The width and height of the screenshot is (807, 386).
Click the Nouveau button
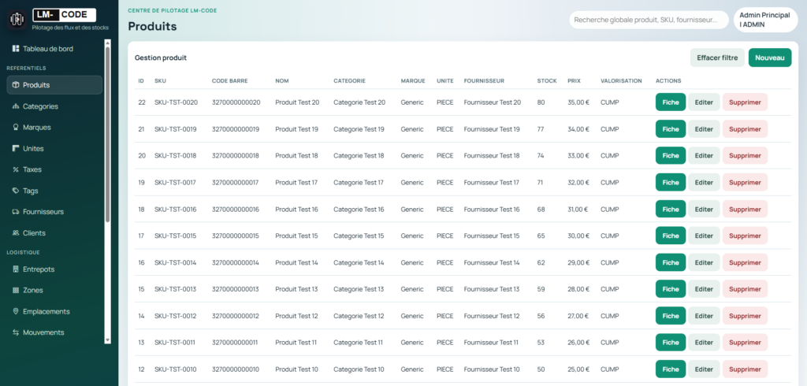coord(769,58)
